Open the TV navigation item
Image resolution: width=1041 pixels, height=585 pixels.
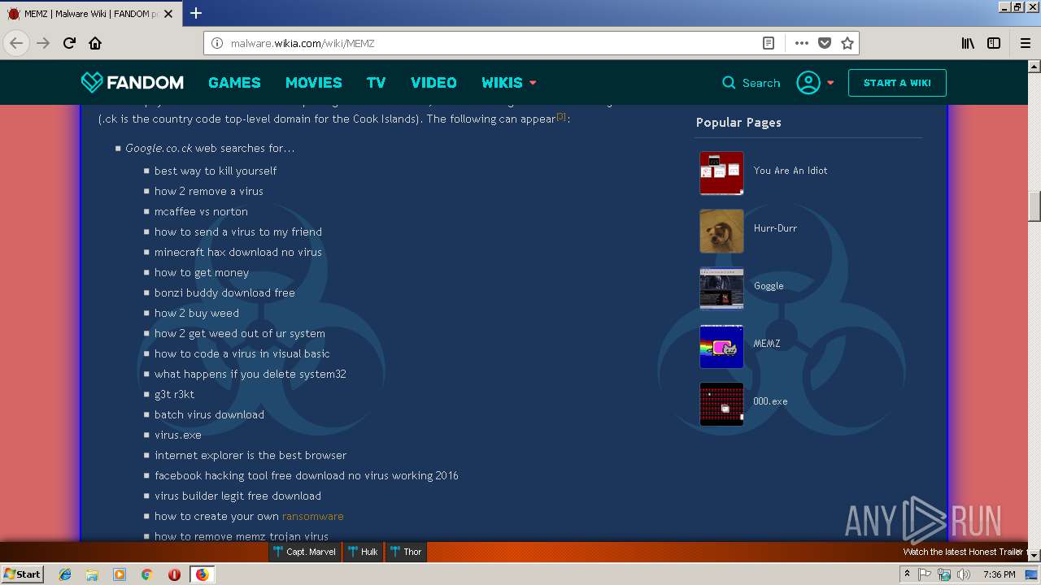click(376, 83)
